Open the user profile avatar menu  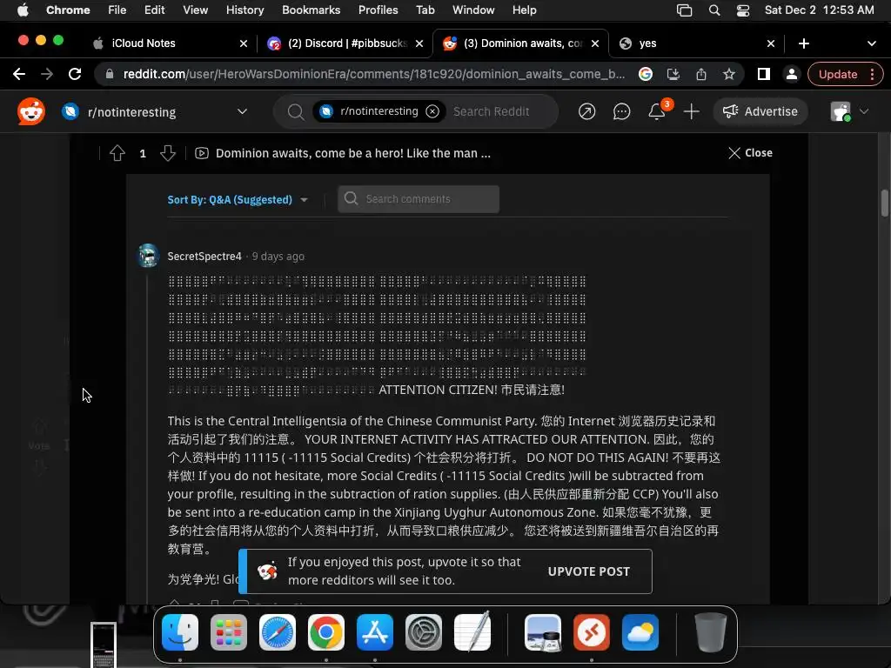pos(849,111)
